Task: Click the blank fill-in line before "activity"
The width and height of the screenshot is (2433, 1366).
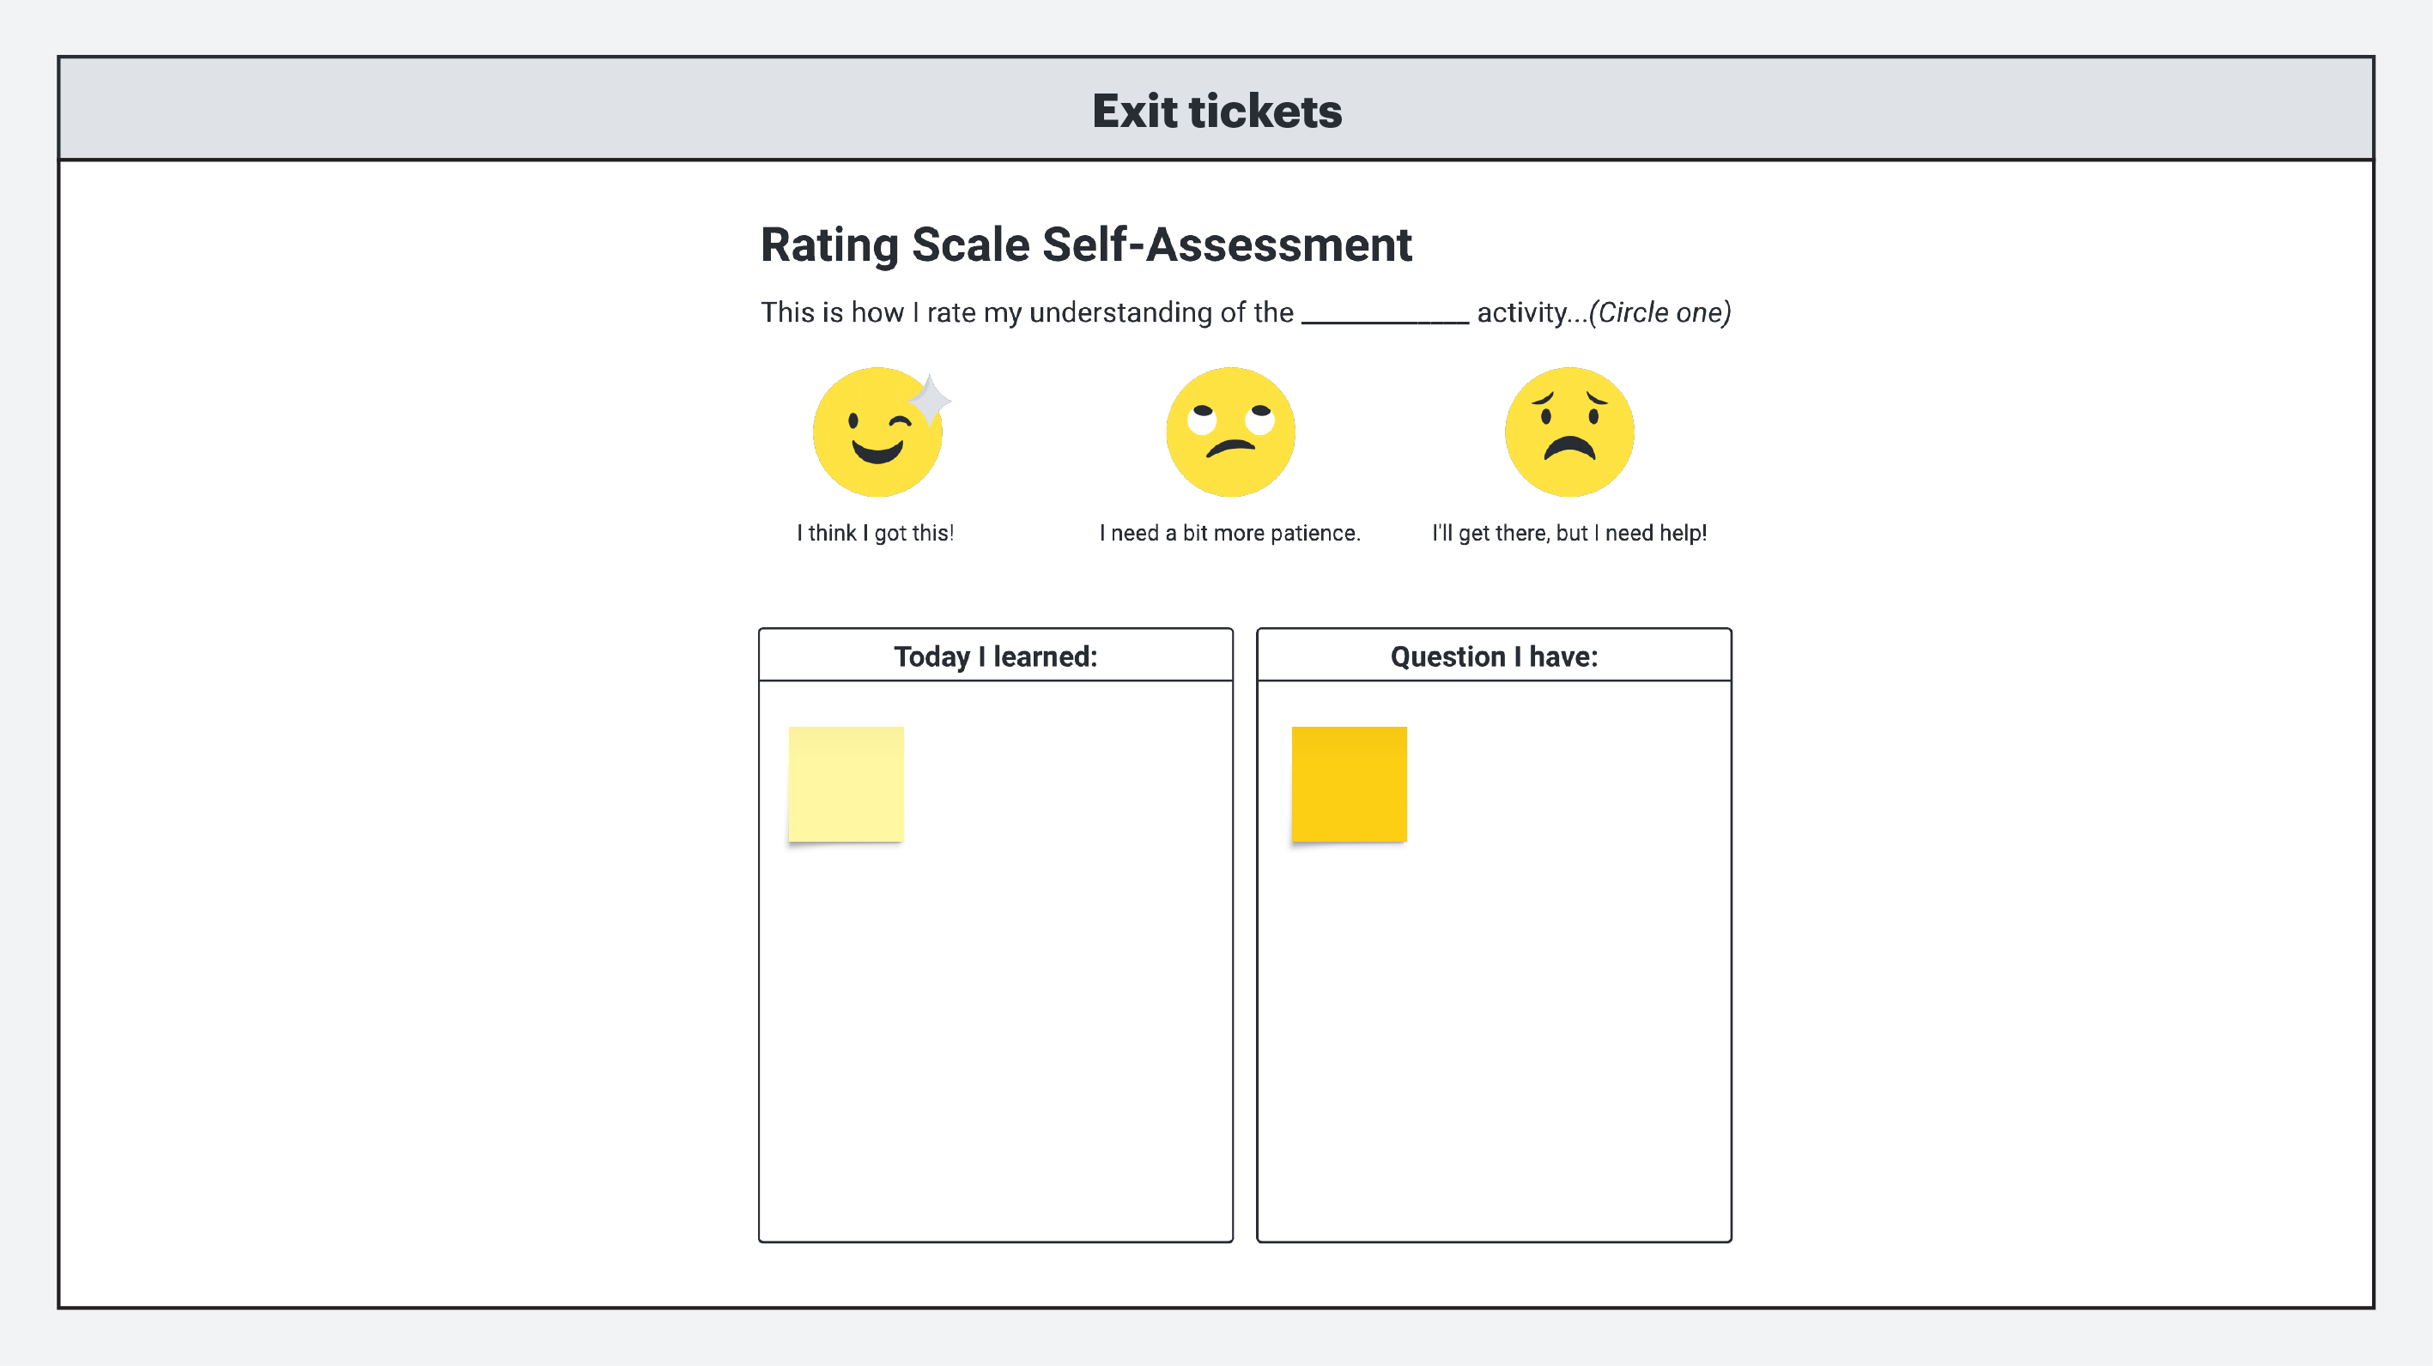Action: (x=1385, y=315)
